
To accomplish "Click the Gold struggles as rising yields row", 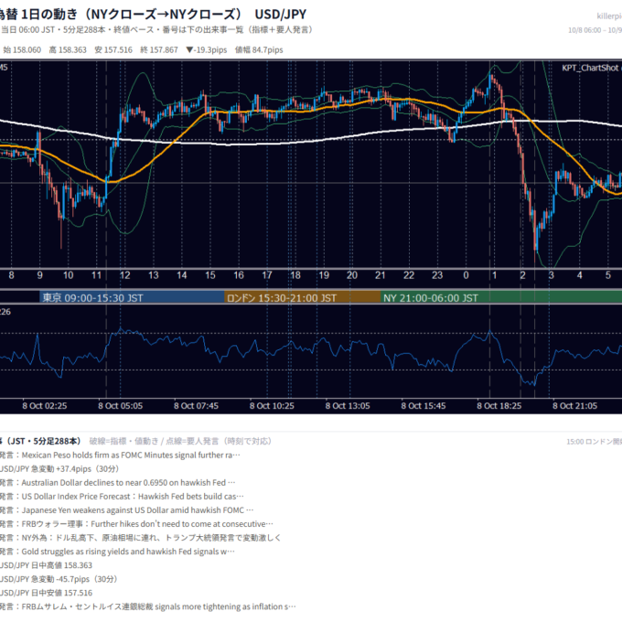I will (117, 552).
